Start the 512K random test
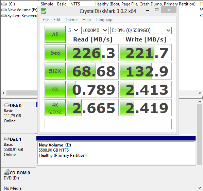 click(55, 71)
